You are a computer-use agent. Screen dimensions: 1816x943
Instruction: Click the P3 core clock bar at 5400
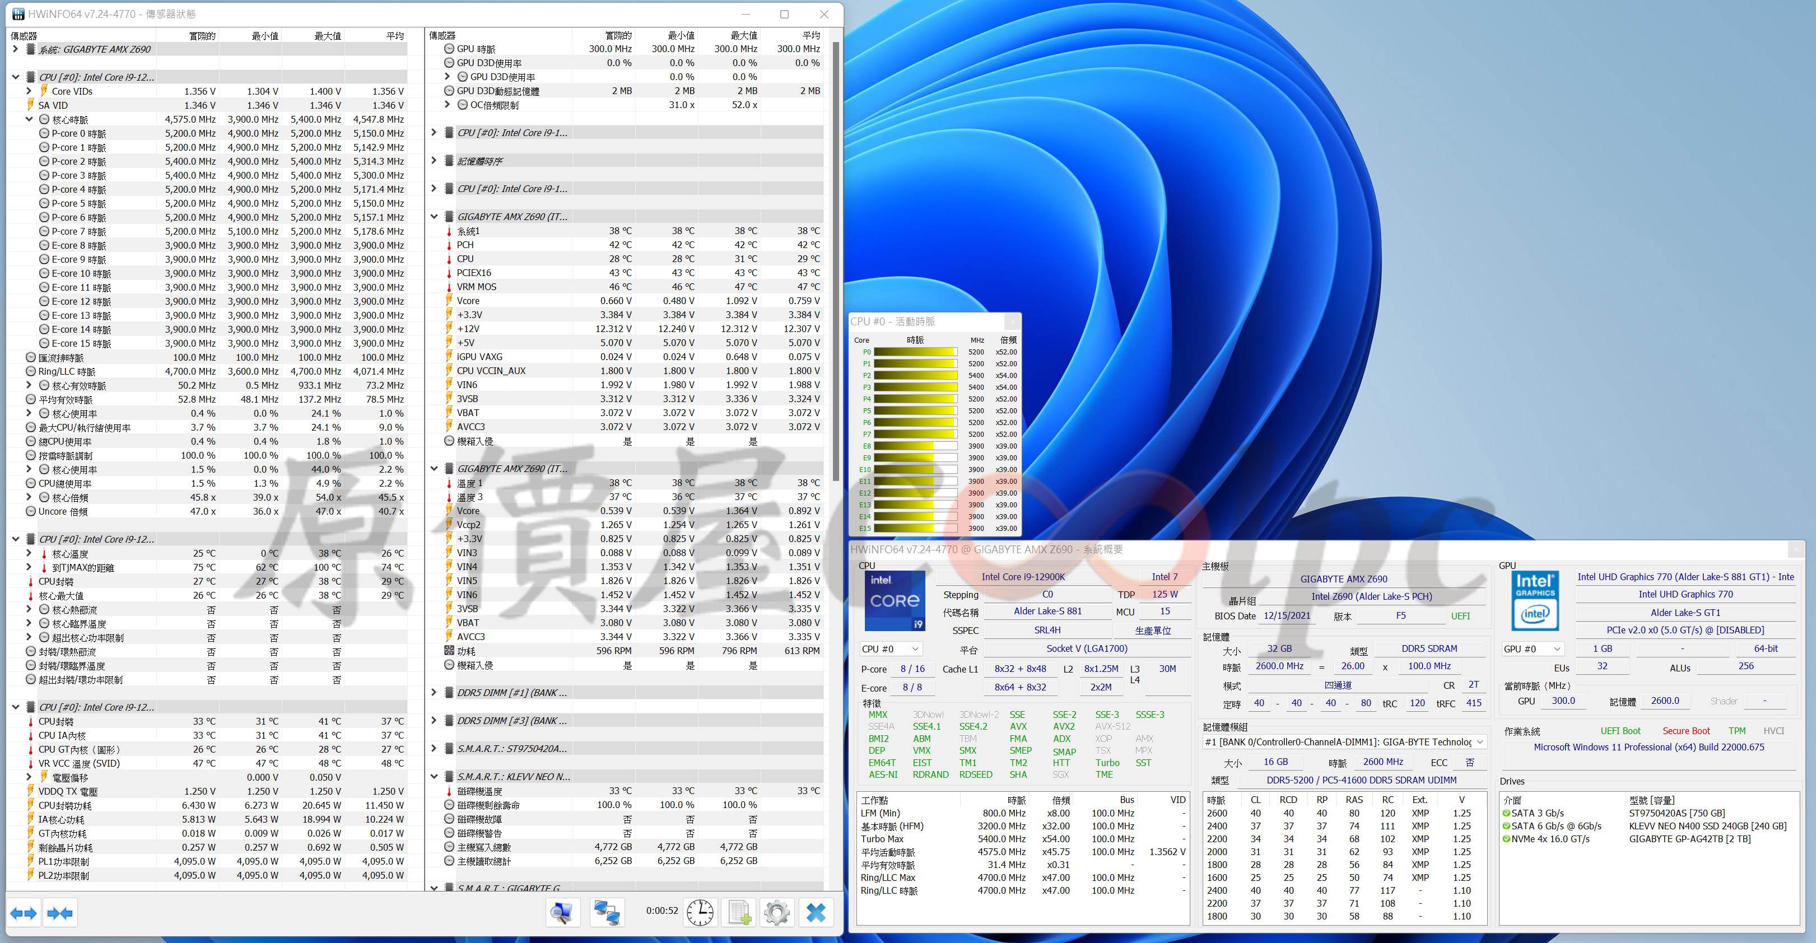coord(915,387)
